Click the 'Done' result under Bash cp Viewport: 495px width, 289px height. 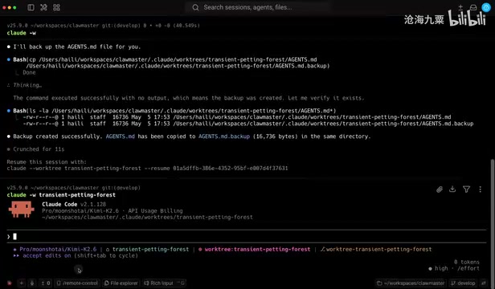pos(29,72)
